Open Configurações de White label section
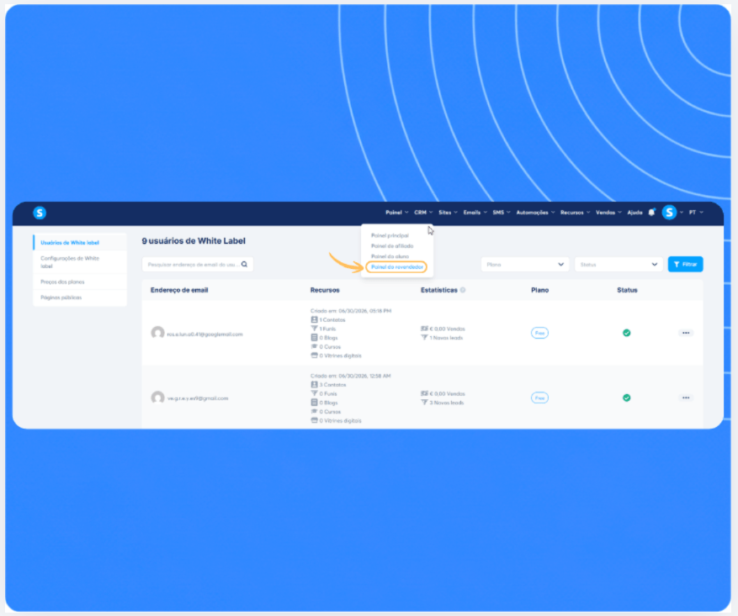738x616 pixels. (80, 262)
